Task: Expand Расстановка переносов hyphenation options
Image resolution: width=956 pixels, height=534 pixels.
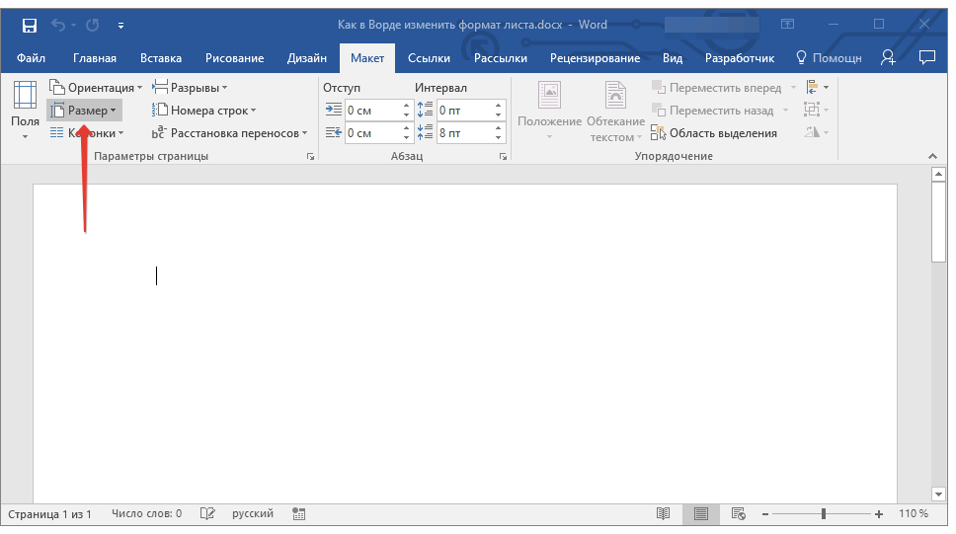Action: (x=230, y=133)
